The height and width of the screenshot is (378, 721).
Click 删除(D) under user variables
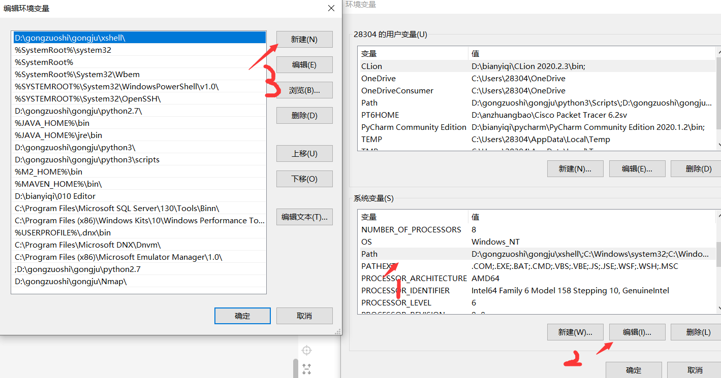click(696, 168)
